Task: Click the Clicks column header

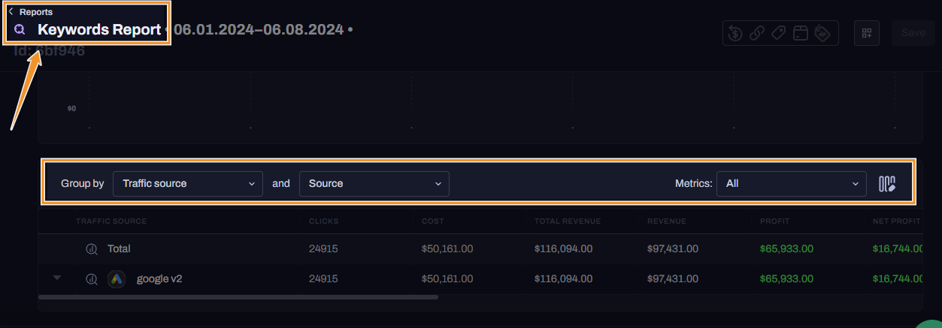Action: point(323,221)
